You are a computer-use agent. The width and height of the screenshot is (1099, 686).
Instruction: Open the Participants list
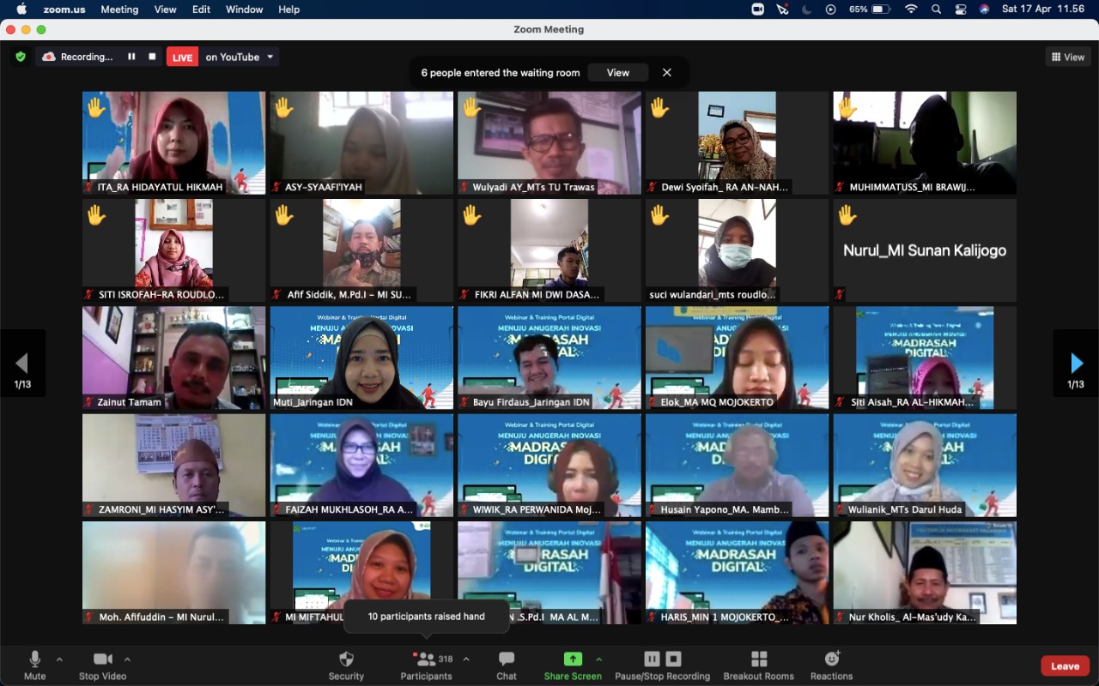(426, 665)
